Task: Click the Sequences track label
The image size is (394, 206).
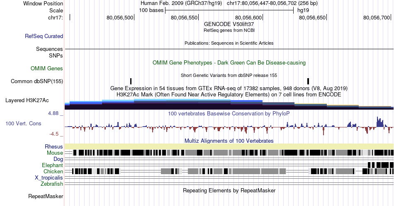Action: pos(49,49)
